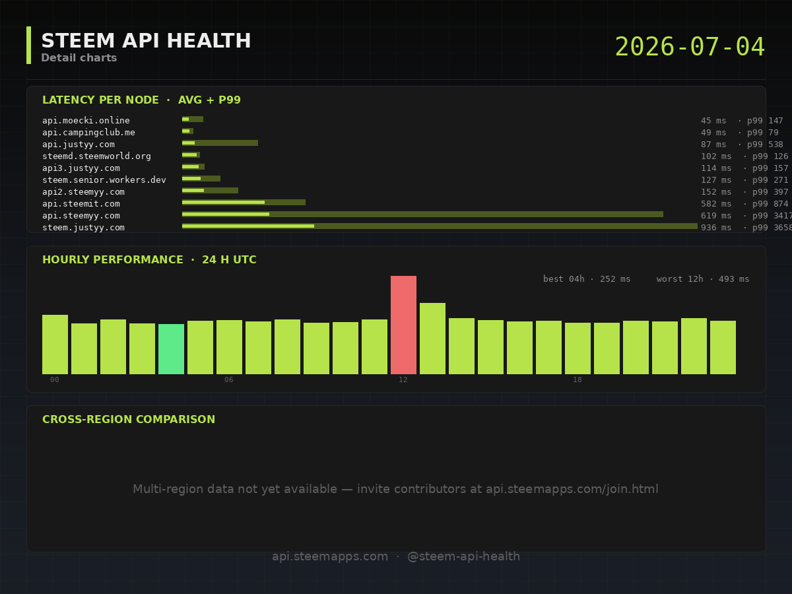
Task: Click the CROSS-REGION COMPARISON heading
Action: pyautogui.click(x=129, y=420)
